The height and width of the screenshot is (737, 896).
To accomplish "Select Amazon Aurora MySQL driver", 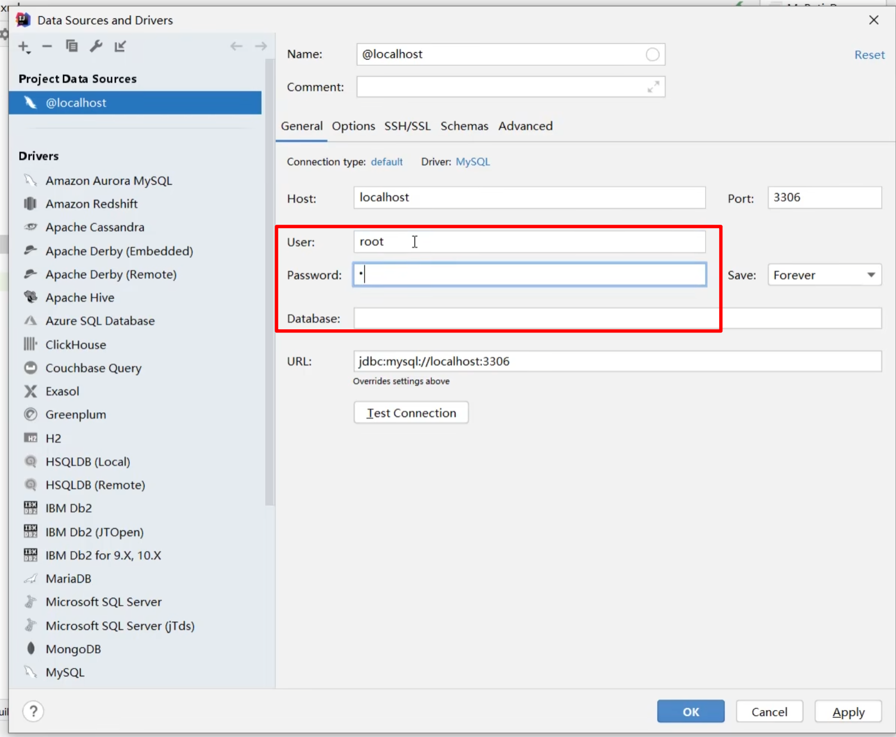I will pos(109,181).
